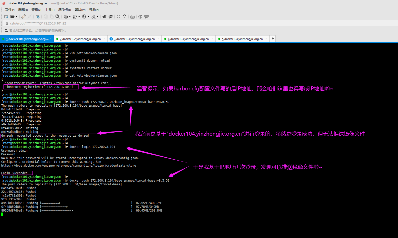Expand the color scheme dropdown arrow
The width and height of the screenshot is (398, 238).
[x=79, y=17]
